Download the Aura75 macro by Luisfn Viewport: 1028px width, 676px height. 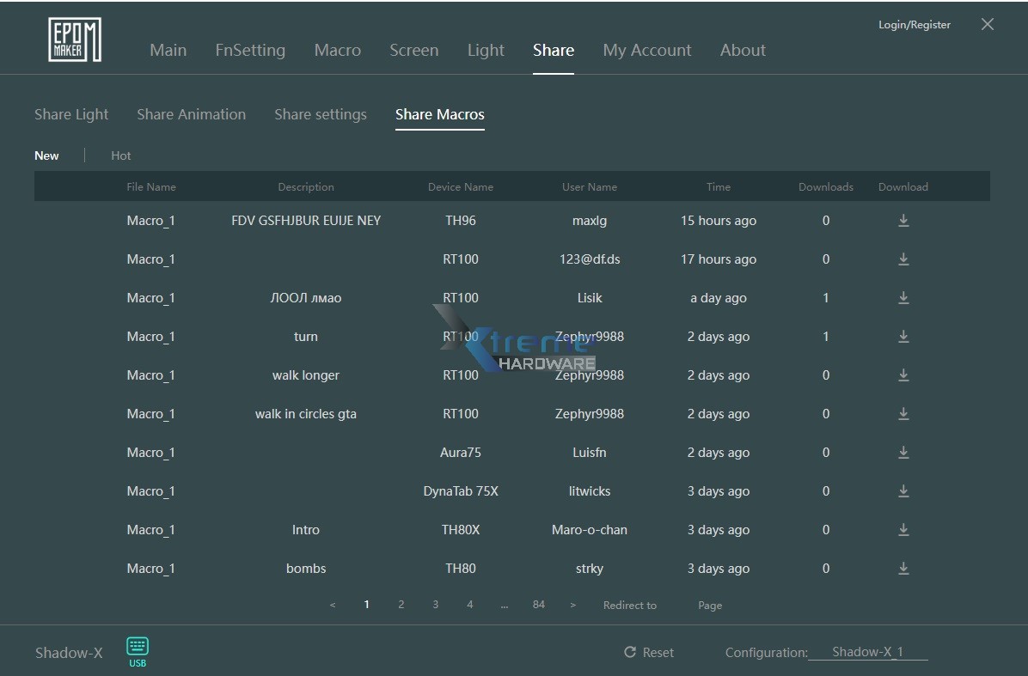coord(903,453)
